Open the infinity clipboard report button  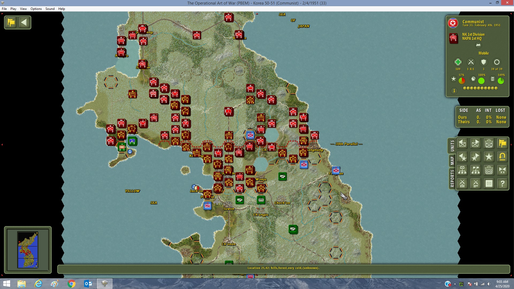point(489,170)
